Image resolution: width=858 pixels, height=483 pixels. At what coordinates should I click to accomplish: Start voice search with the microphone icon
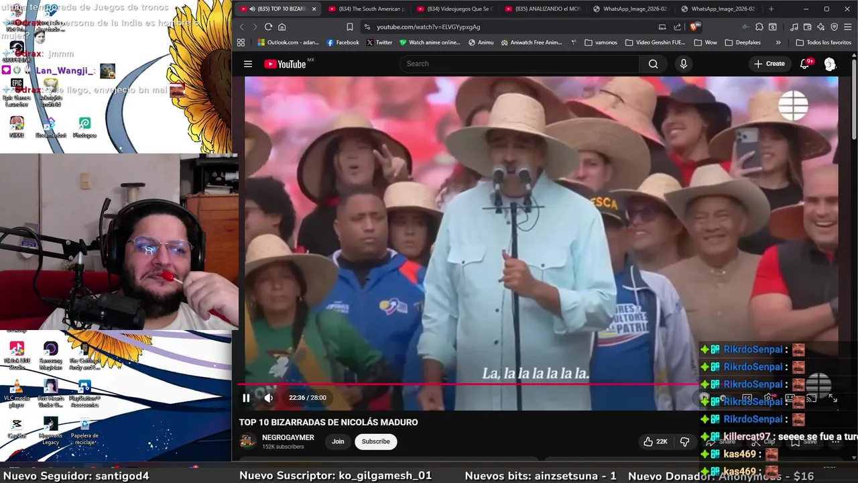point(683,64)
